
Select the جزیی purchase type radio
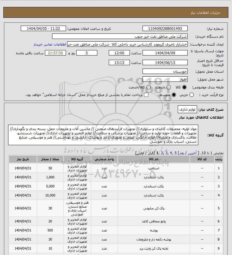pyautogui.click(x=192, y=95)
